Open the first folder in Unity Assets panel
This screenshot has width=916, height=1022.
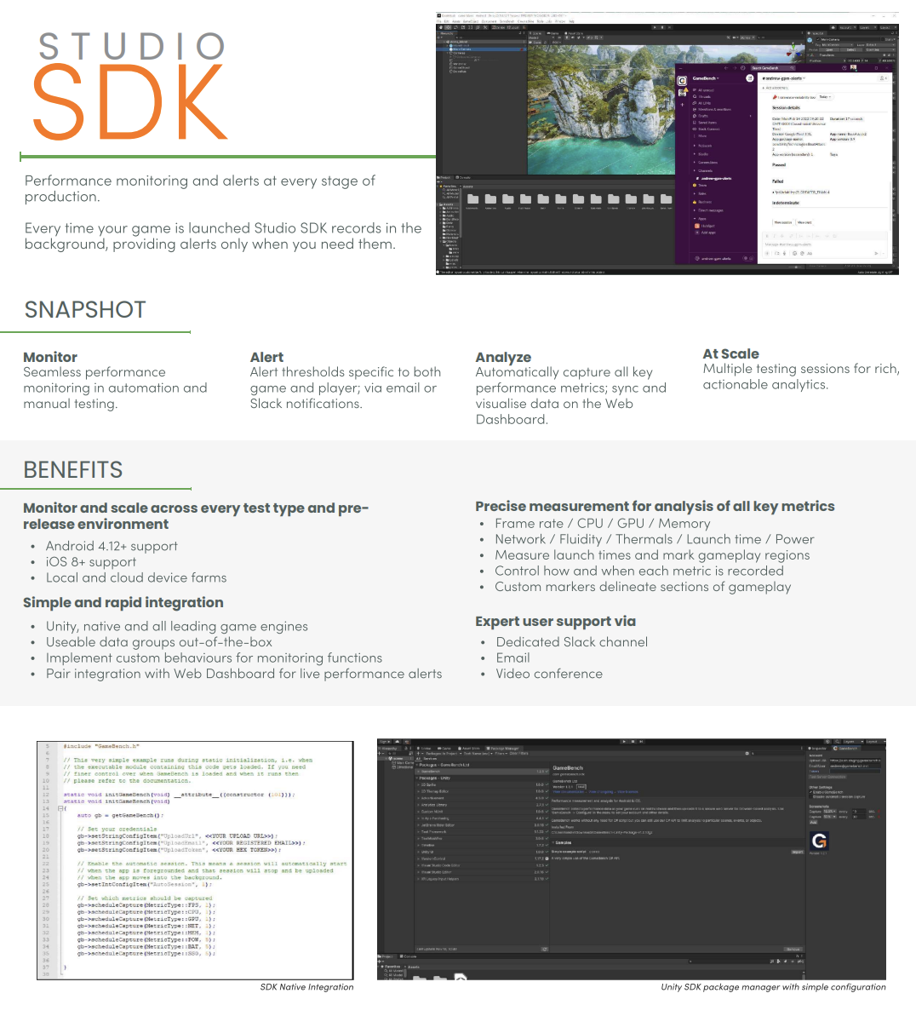[x=472, y=199]
